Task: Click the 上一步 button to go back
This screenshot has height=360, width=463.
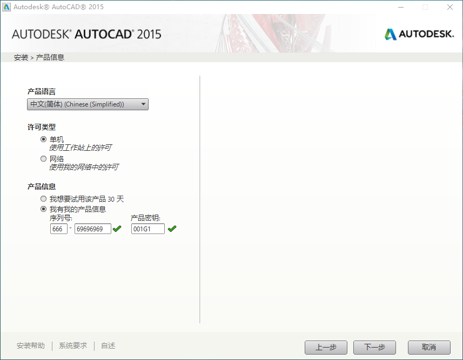Action: 326,348
